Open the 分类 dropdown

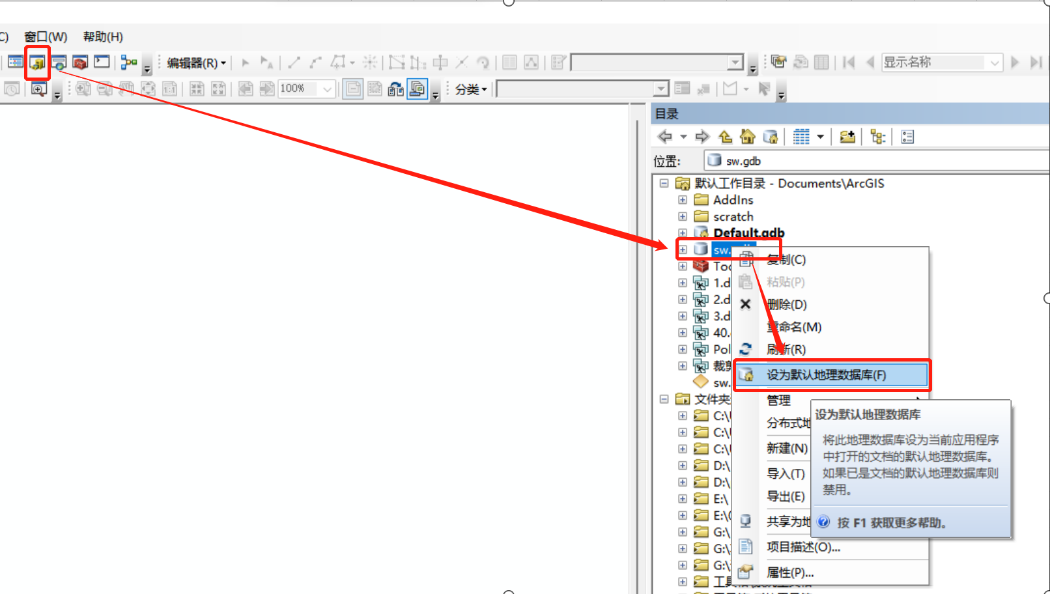[471, 89]
